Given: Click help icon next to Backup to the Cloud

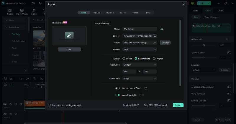Looking at the screenshot, I should coord(146,88).
